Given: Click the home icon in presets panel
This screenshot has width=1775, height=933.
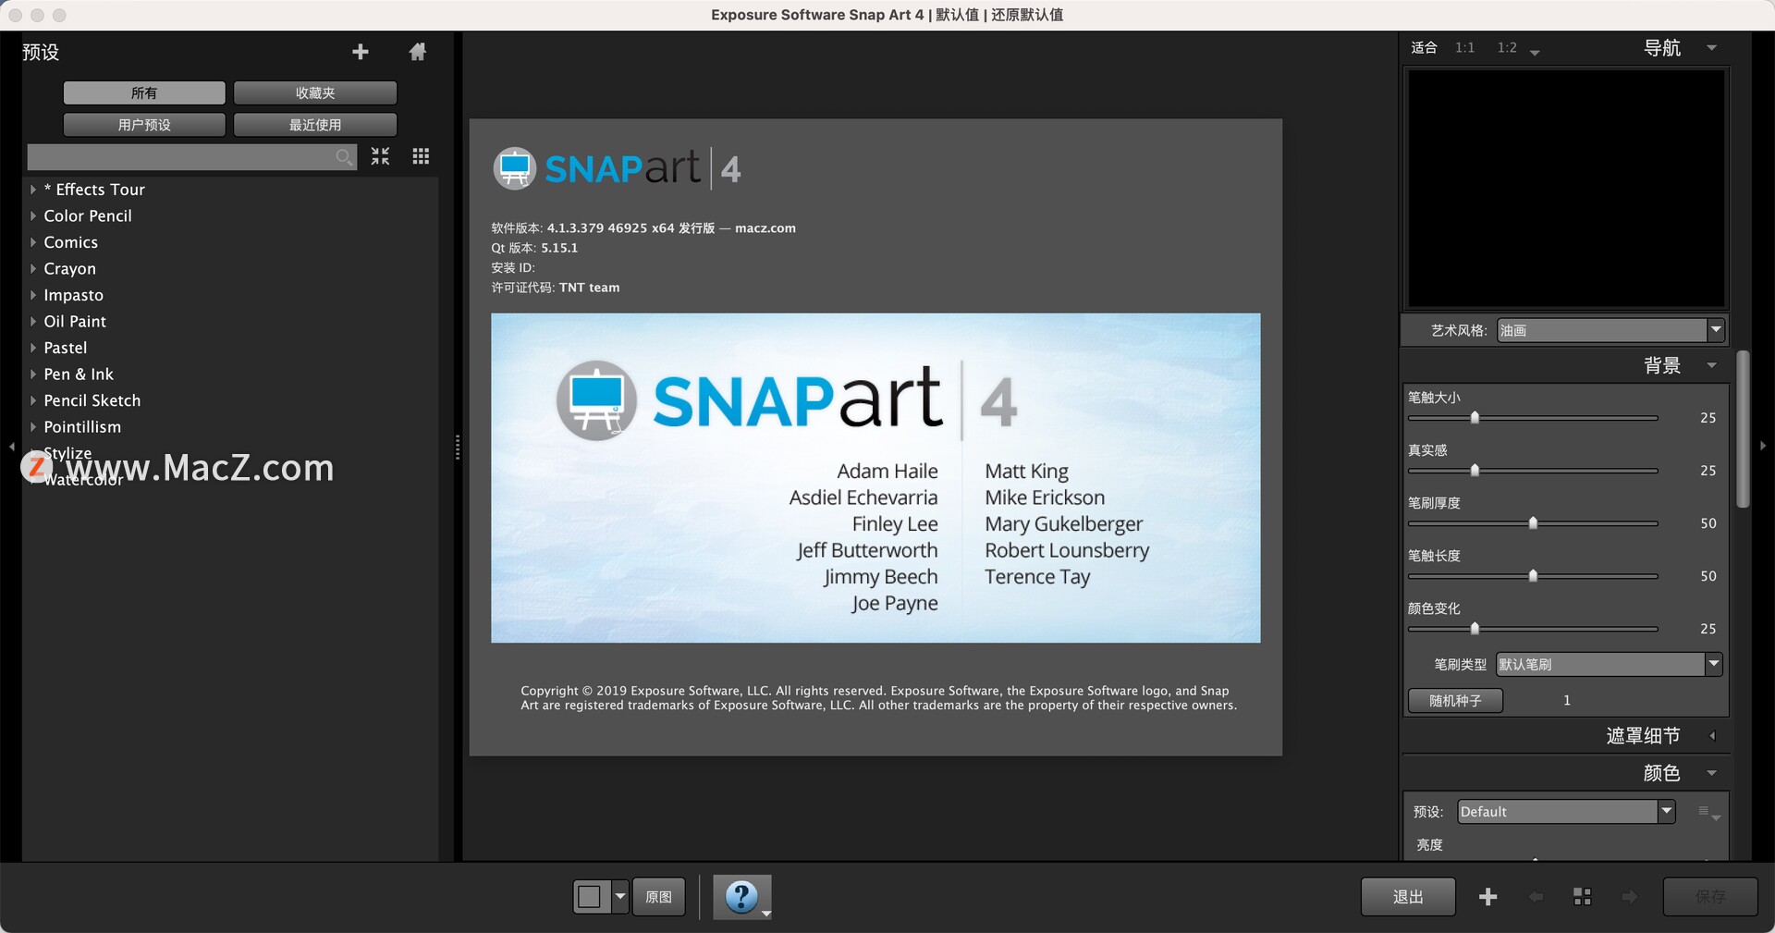Looking at the screenshot, I should (418, 52).
